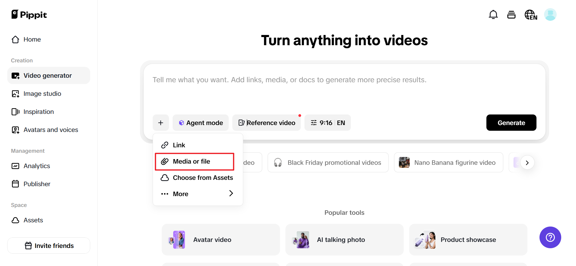Go to Home in sidebar
Image resolution: width=576 pixels, height=266 pixels.
[49, 39]
